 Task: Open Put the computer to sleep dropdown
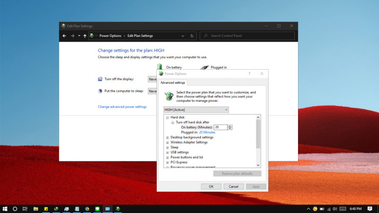tap(152, 91)
